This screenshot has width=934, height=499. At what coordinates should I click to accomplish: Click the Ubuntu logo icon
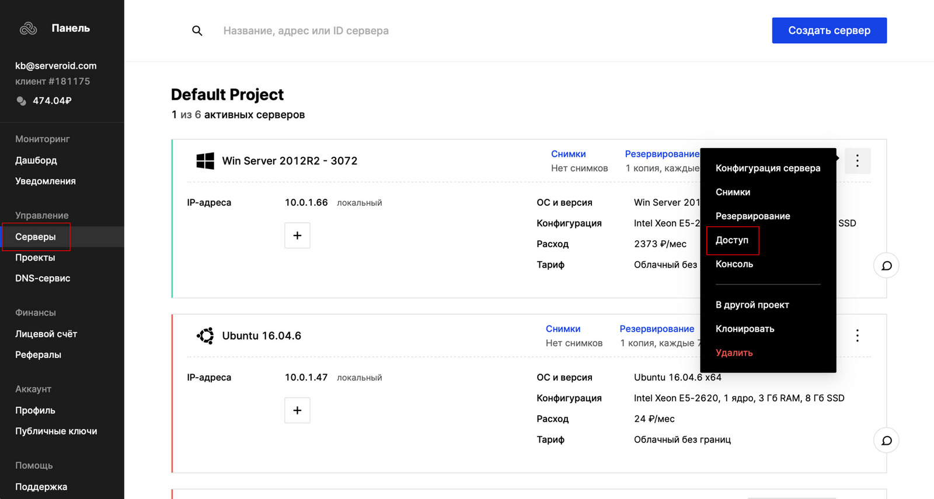click(205, 336)
